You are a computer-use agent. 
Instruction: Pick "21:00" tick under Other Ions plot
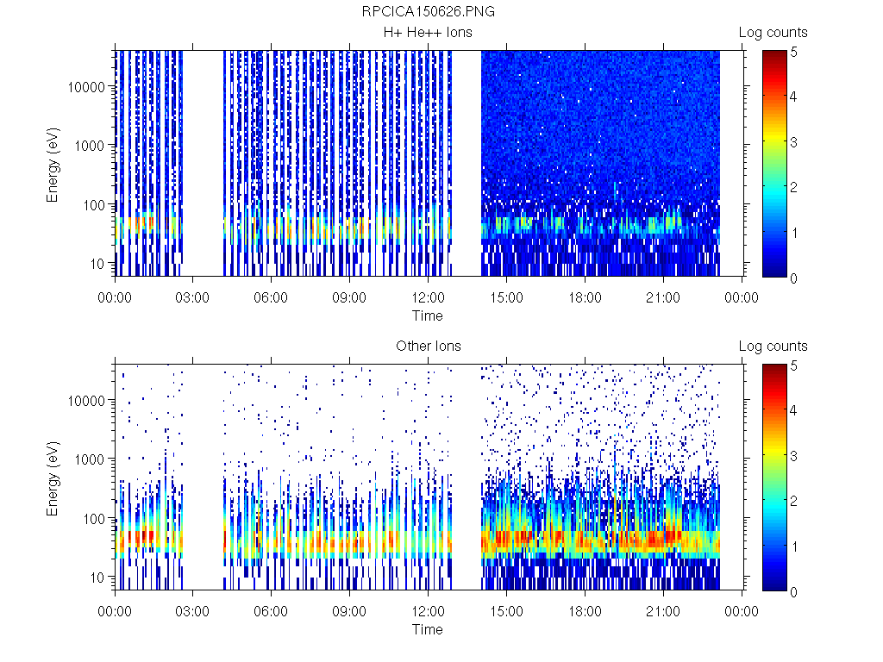click(x=663, y=611)
